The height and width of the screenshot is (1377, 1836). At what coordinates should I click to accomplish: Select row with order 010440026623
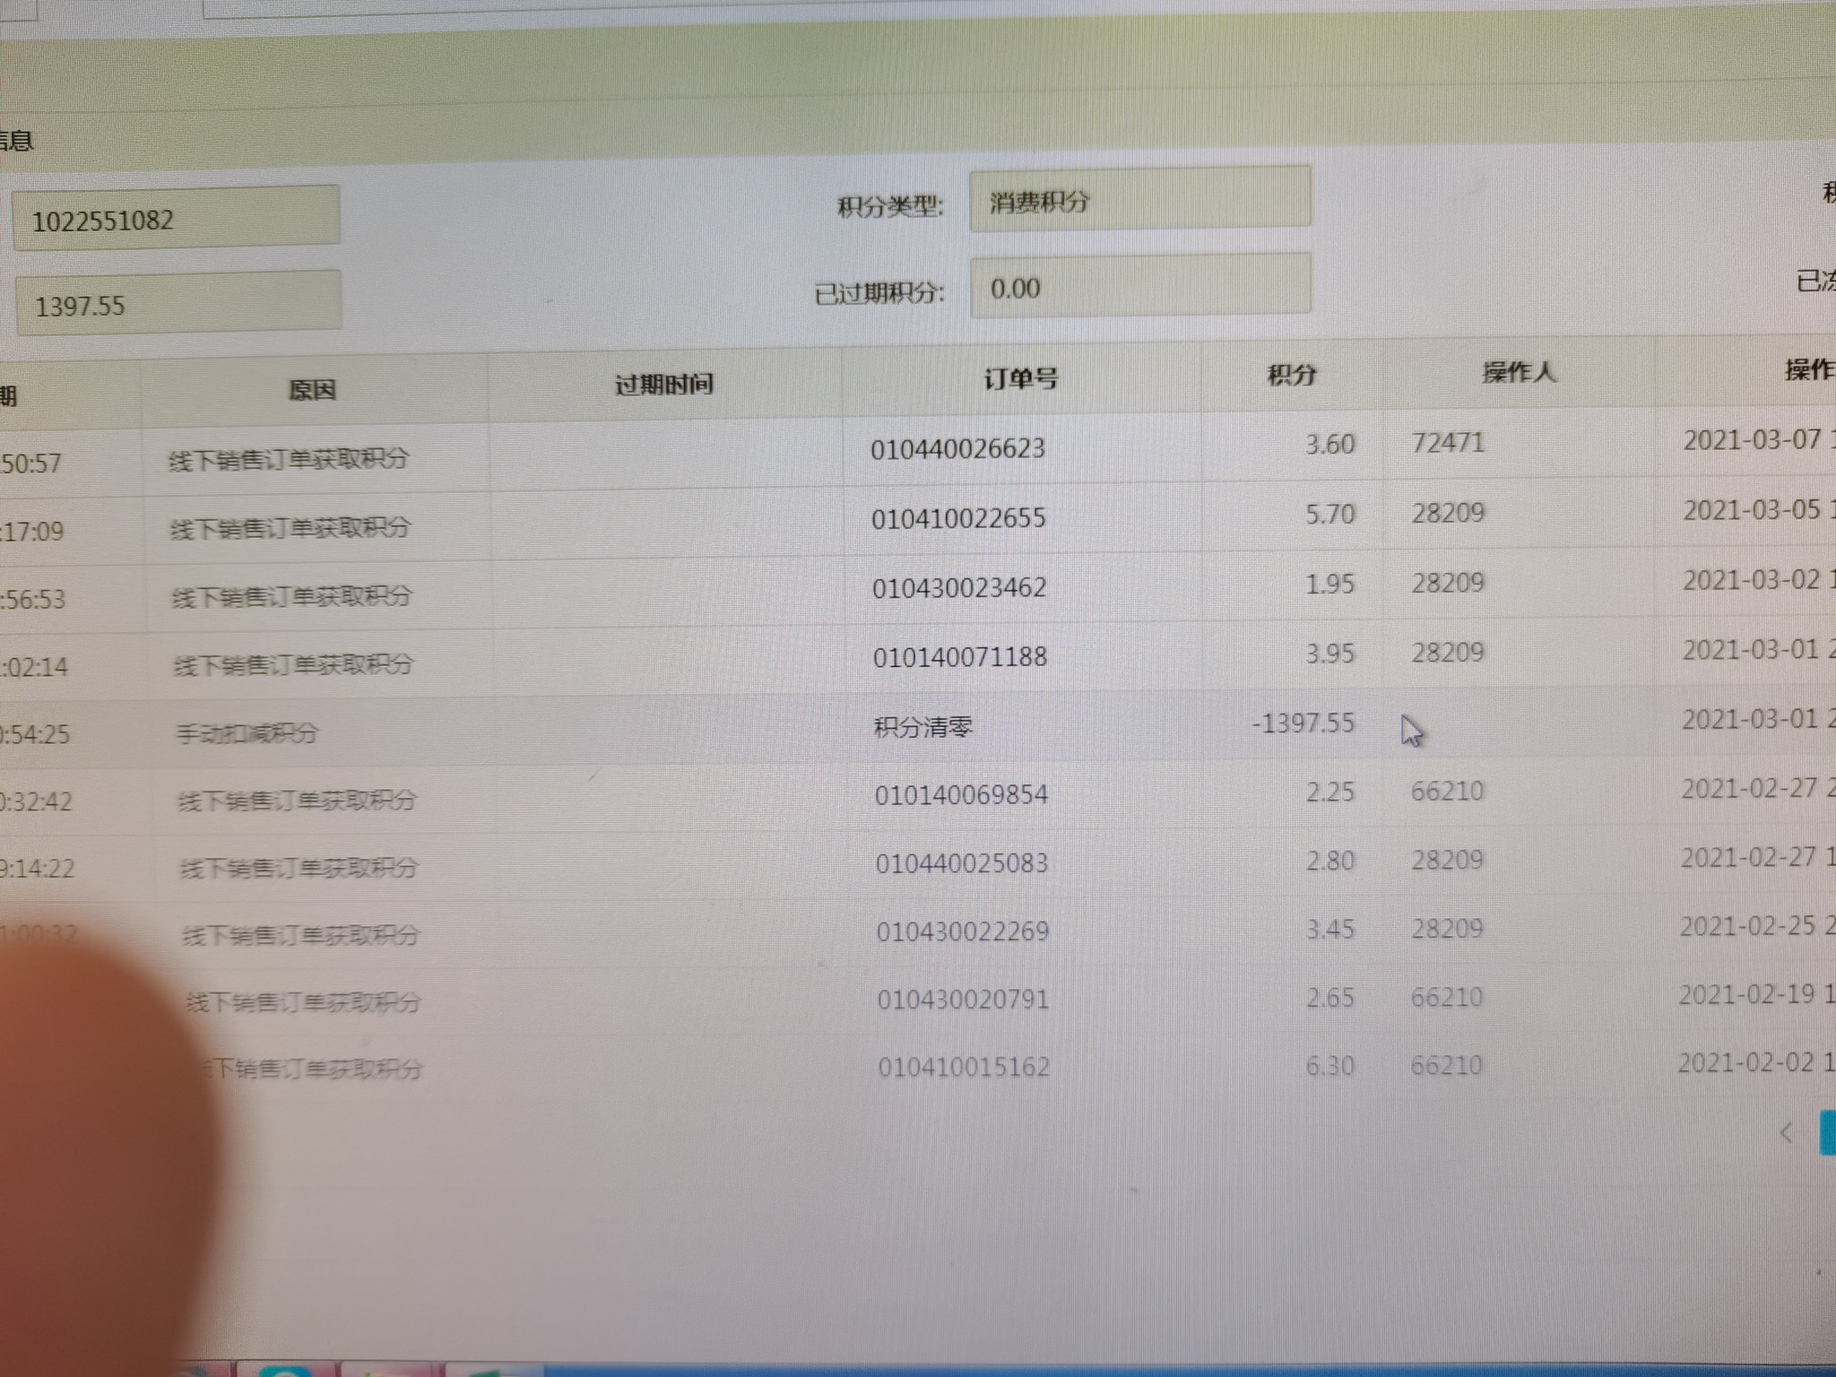(957, 448)
